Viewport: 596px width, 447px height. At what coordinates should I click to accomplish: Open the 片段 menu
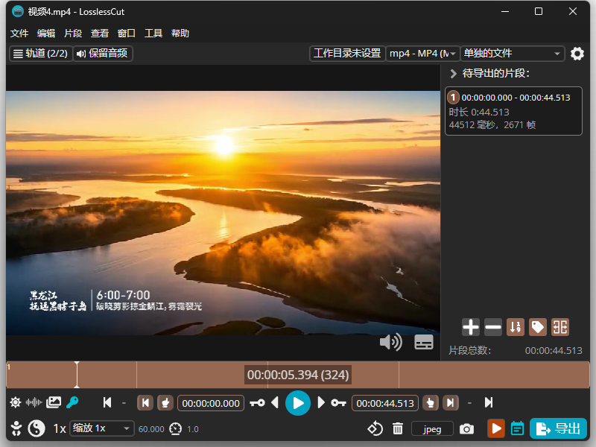73,34
